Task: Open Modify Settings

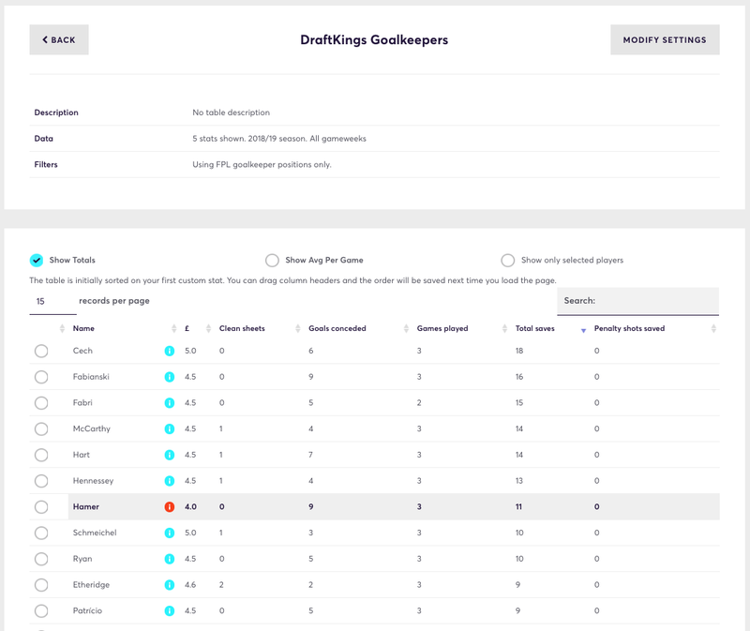Action: click(665, 39)
